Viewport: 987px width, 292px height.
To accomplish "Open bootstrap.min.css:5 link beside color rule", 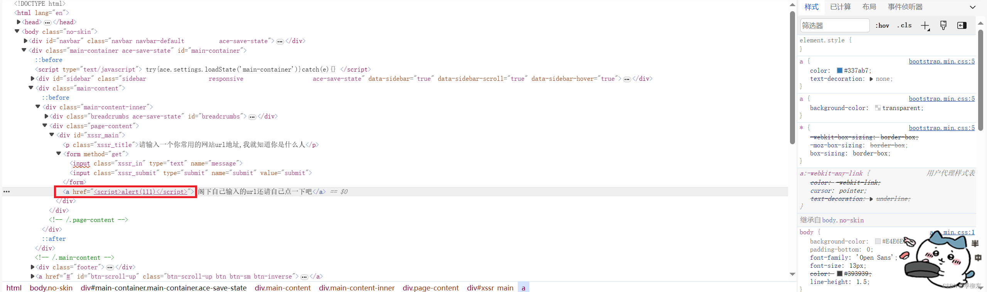I will pos(942,62).
